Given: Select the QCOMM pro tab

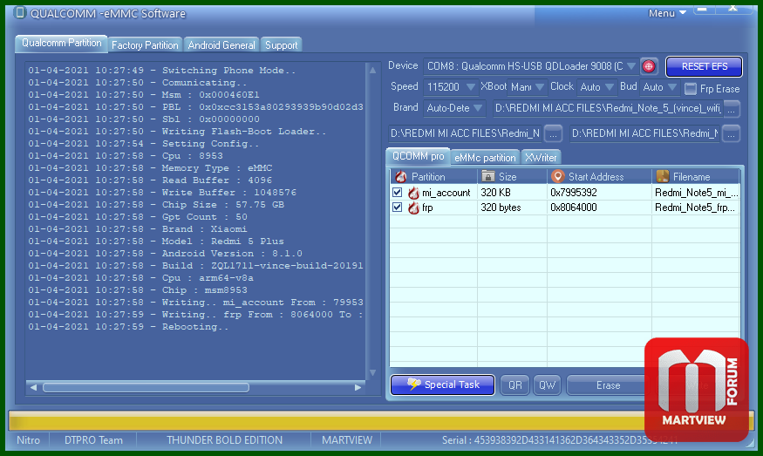Looking at the screenshot, I should pos(419,156).
